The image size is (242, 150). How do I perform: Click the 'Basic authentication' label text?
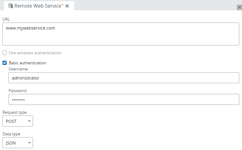(28, 63)
